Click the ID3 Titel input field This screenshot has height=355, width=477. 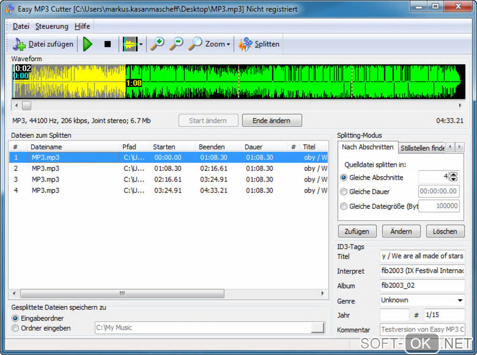[422, 256]
